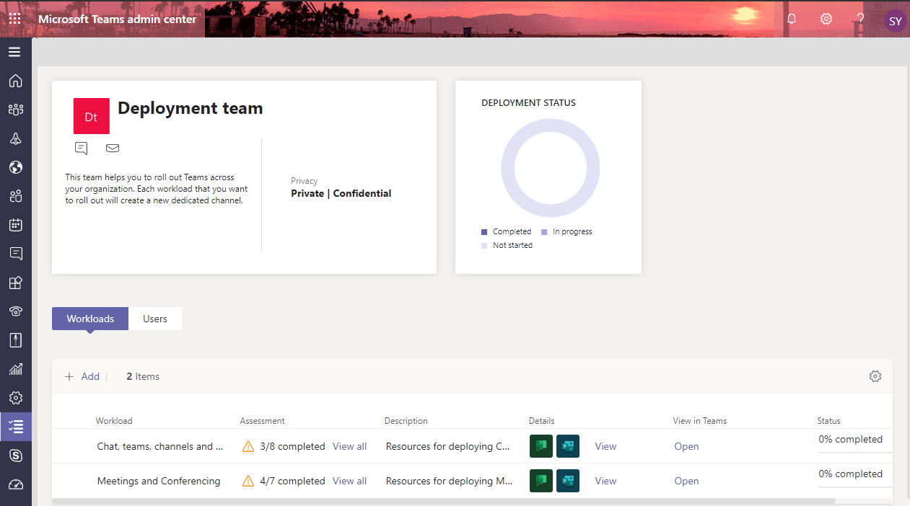Open Meetings and Conferencing workload in Teams
The width and height of the screenshot is (910, 506).
(x=686, y=481)
